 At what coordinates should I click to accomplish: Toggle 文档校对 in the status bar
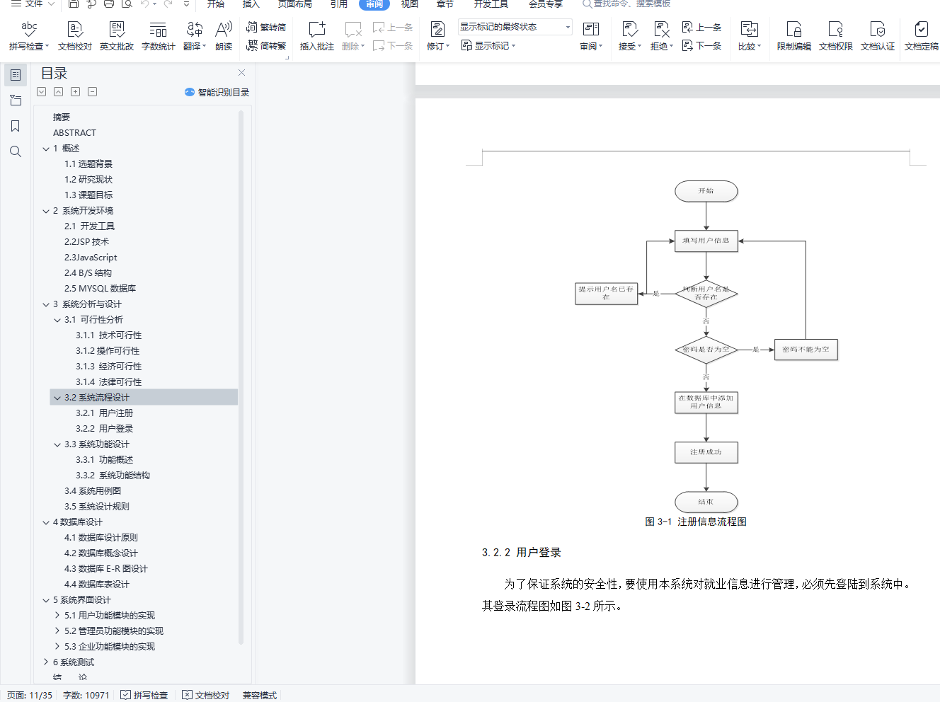pyautogui.click(x=206, y=695)
